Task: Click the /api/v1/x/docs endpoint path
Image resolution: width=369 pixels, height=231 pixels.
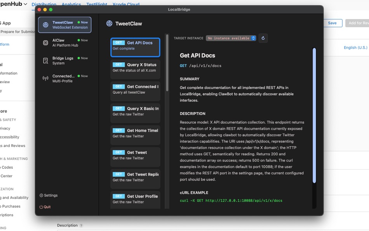Action: (x=205, y=66)
